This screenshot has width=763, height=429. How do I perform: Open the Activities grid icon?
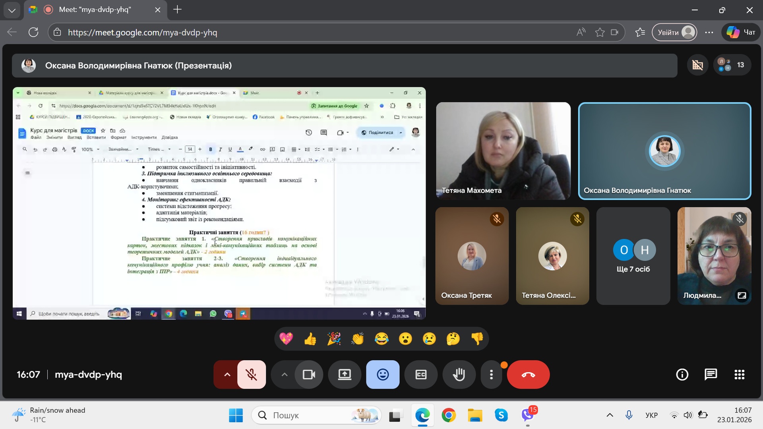[x=739, y=375]
